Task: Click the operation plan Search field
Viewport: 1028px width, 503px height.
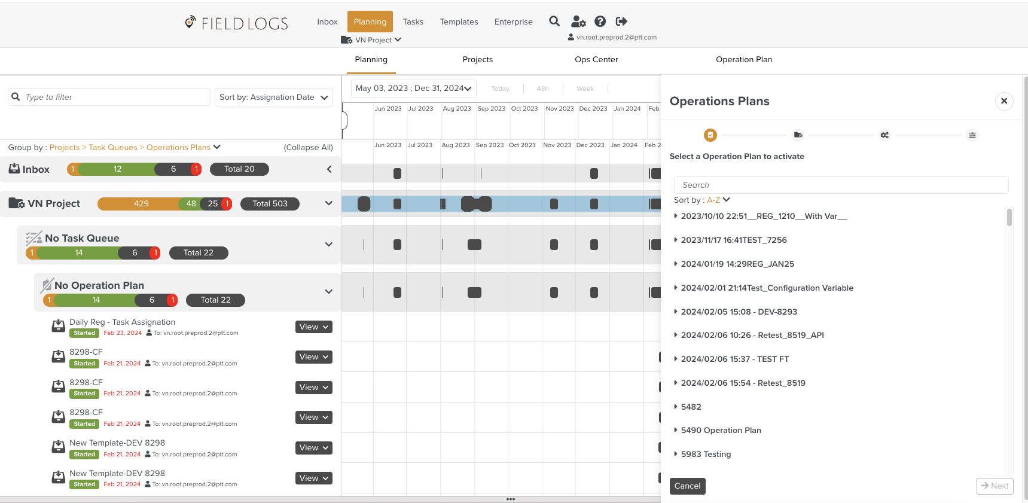Action: point(840,185)
